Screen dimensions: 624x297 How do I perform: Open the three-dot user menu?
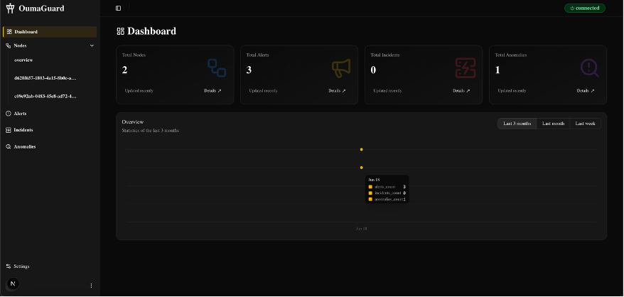point(91,286)
